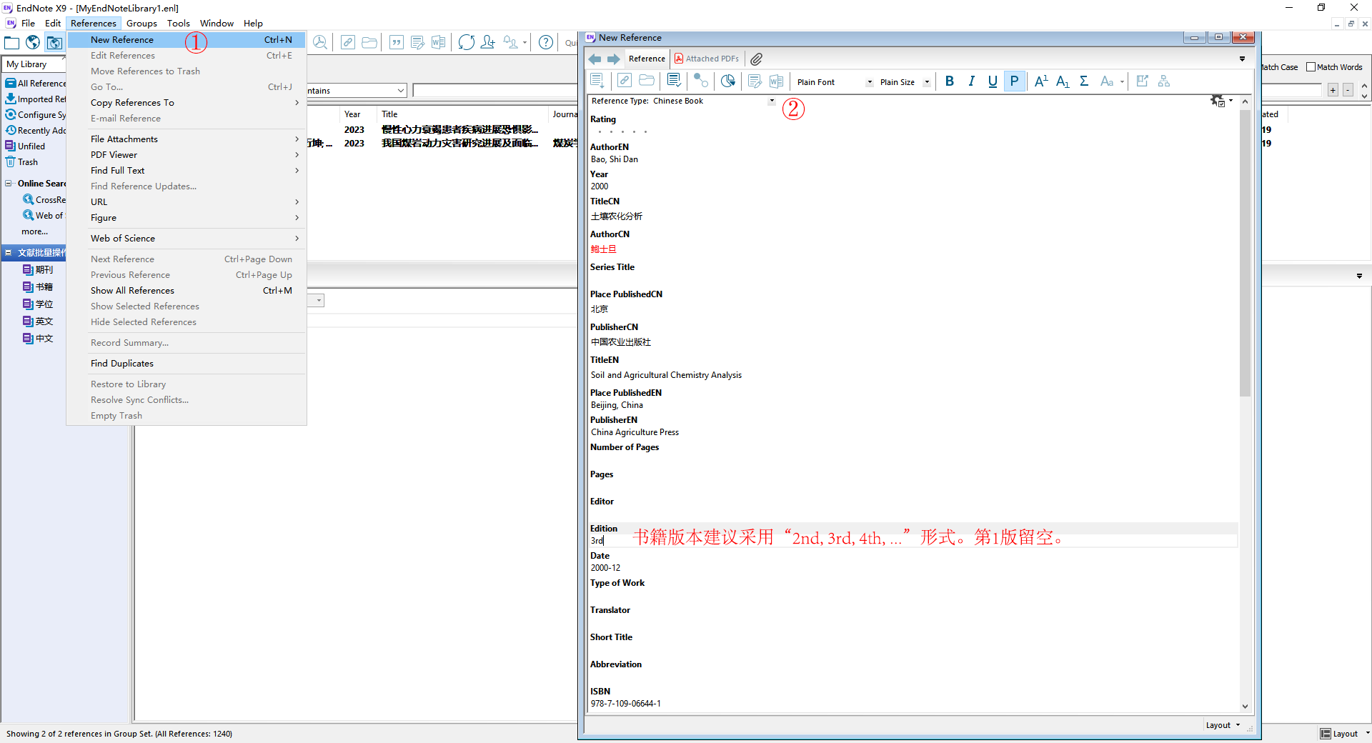The width and height of the screenshot is (1372, 743).
Task: Click back arrow in New Reference window
Action: (595, 59)
